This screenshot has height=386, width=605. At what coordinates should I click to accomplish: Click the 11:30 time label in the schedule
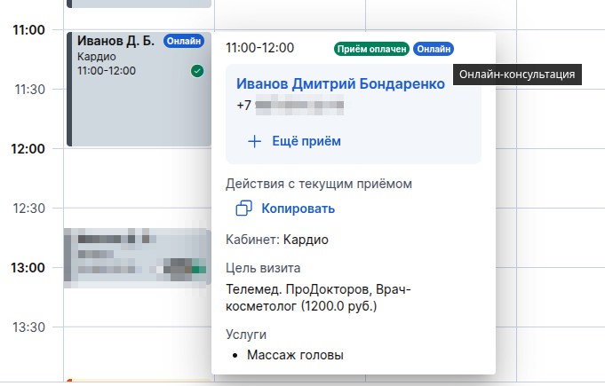click(x=29, y=90)
